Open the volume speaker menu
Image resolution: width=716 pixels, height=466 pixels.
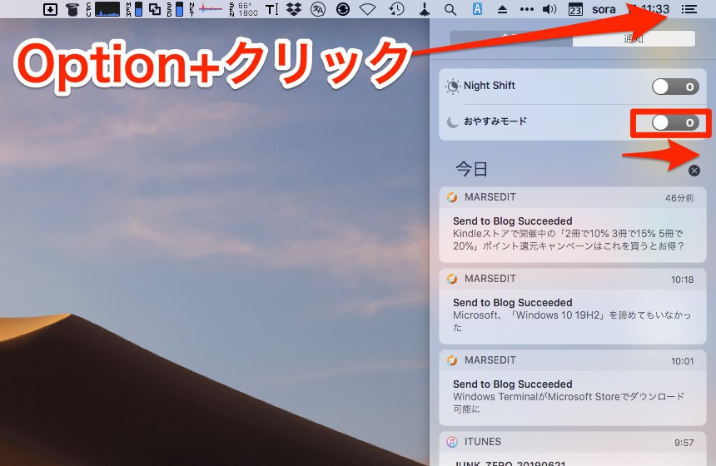pos(549,9)
